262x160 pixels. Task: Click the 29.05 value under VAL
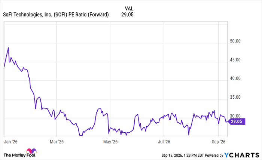click(127, 15)
